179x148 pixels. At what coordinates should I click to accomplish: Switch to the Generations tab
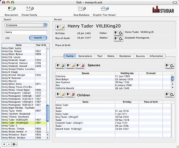(85, 56)
